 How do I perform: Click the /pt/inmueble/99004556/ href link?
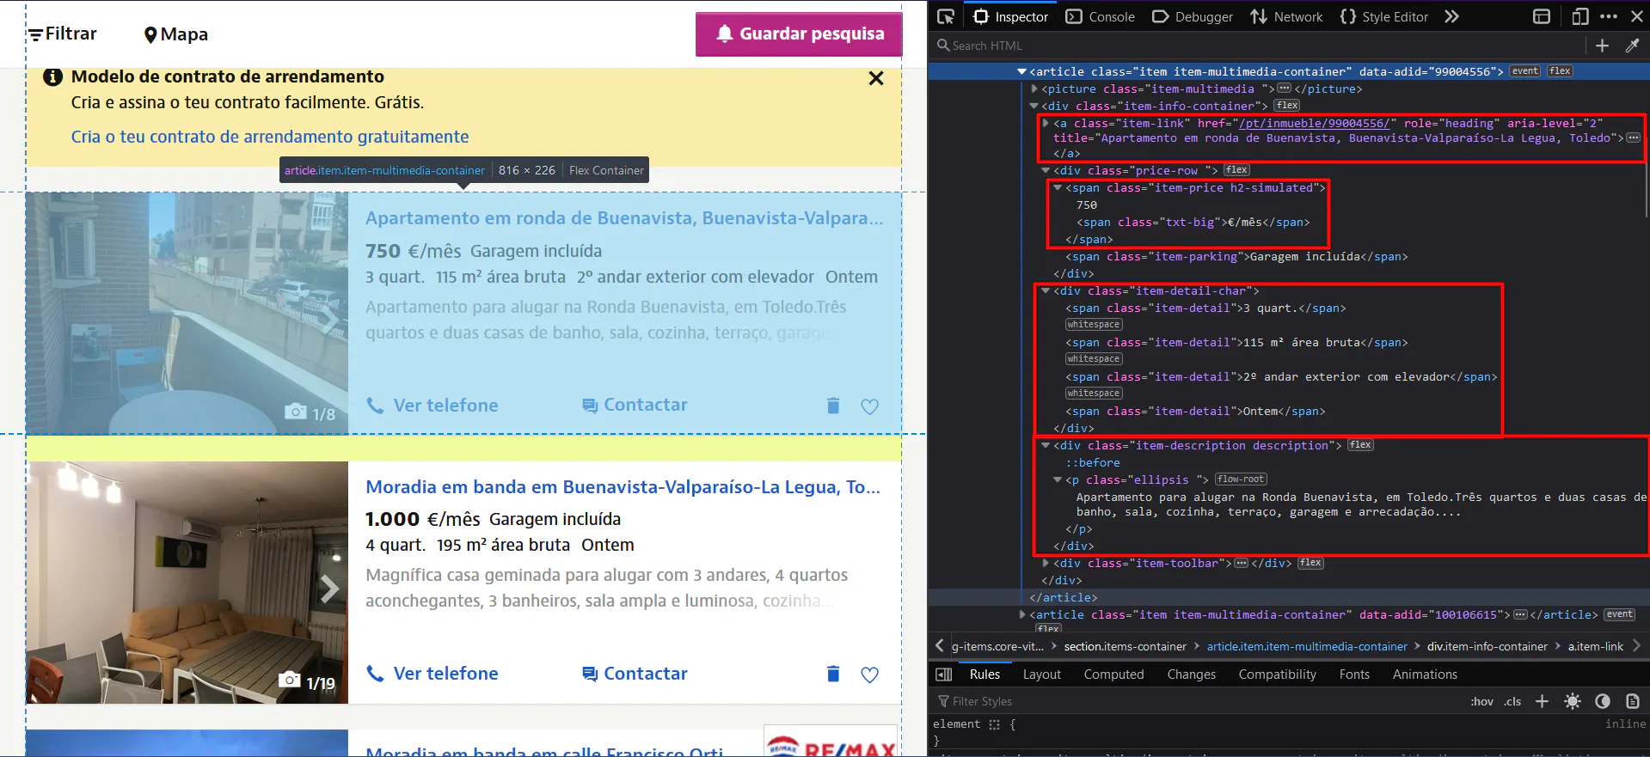click(1314, 123)
